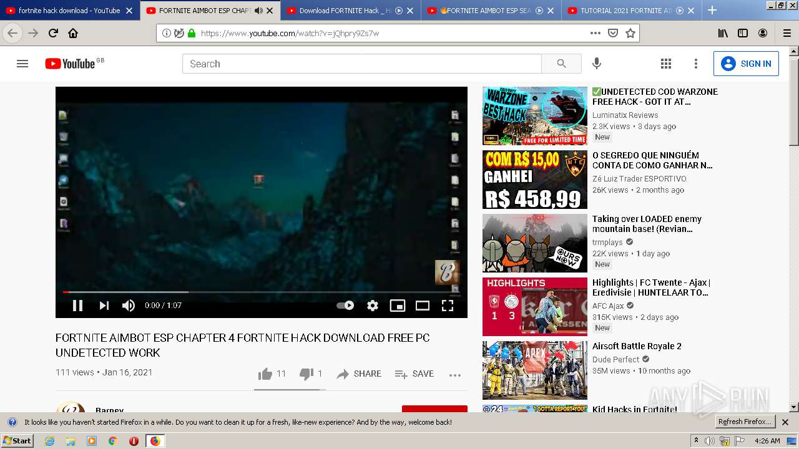
Task: Open a new browser tab
Action: coord(712,10)
